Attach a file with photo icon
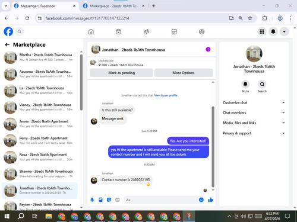This screenshot has height=222, width=297. pos(100,200)
